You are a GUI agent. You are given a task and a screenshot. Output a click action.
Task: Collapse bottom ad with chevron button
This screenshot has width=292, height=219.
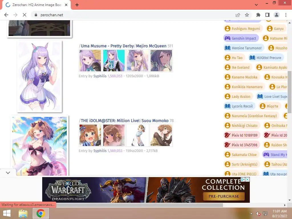[8, 173]
